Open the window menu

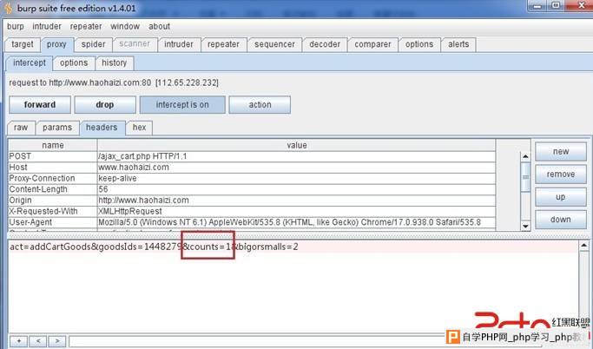[125, 26]
